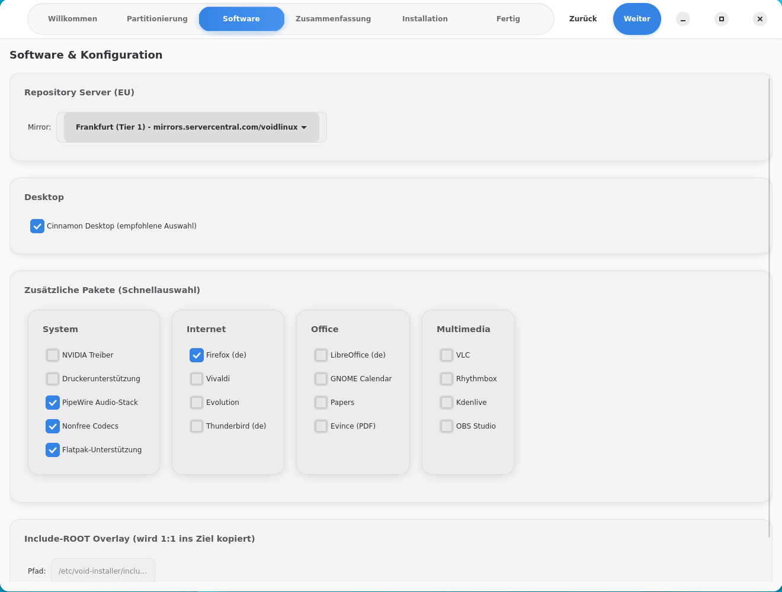
Task: Select Thunderbird (de) package
Action: [197, 426]
